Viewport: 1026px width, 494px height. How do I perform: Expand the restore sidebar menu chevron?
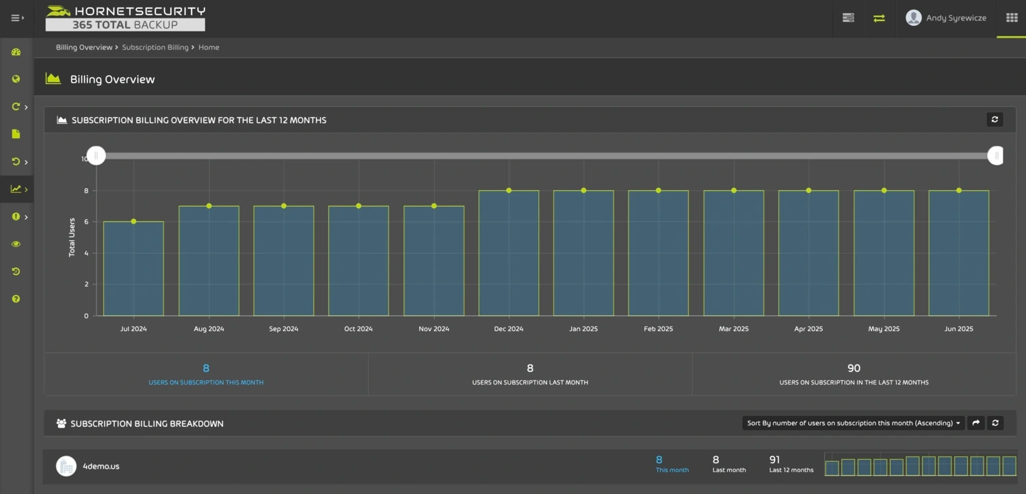click(26, 162)
